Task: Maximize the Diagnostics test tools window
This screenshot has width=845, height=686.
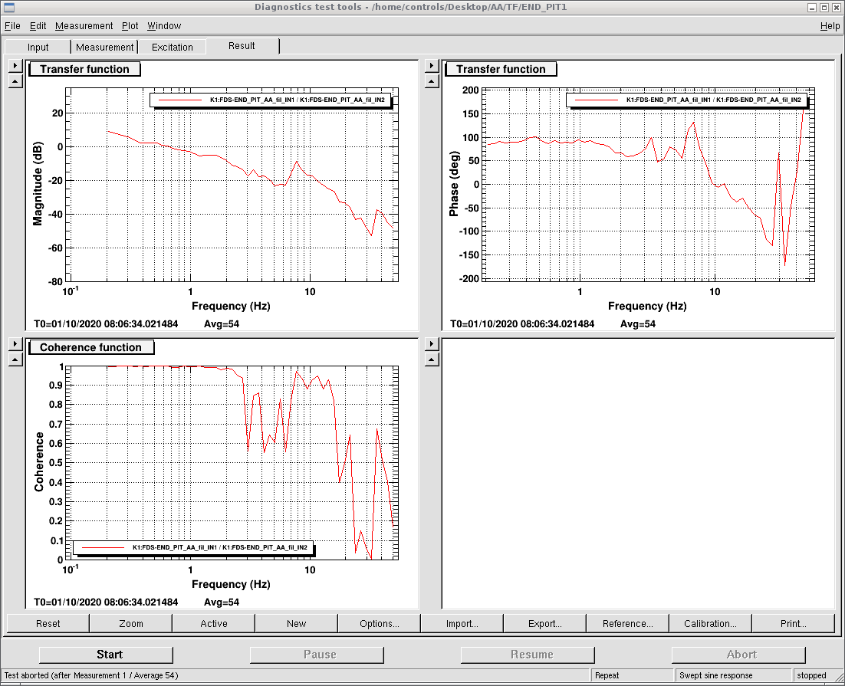Action: point(824,8)
